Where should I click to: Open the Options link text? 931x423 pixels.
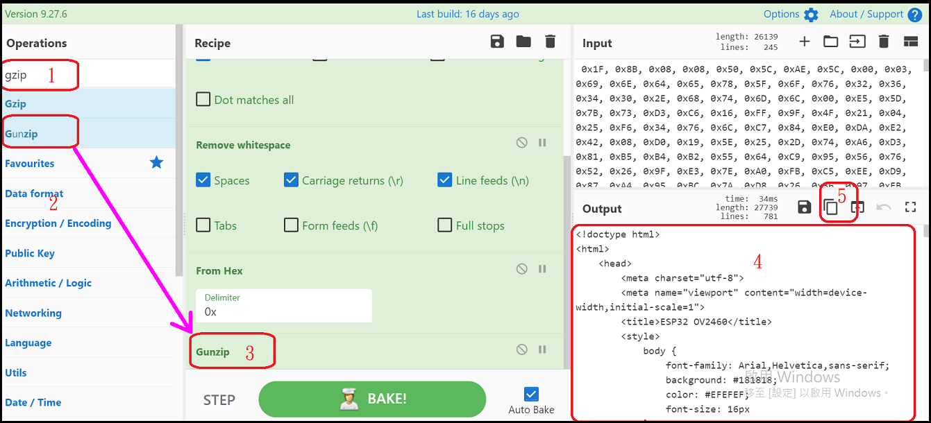(782, 14)
